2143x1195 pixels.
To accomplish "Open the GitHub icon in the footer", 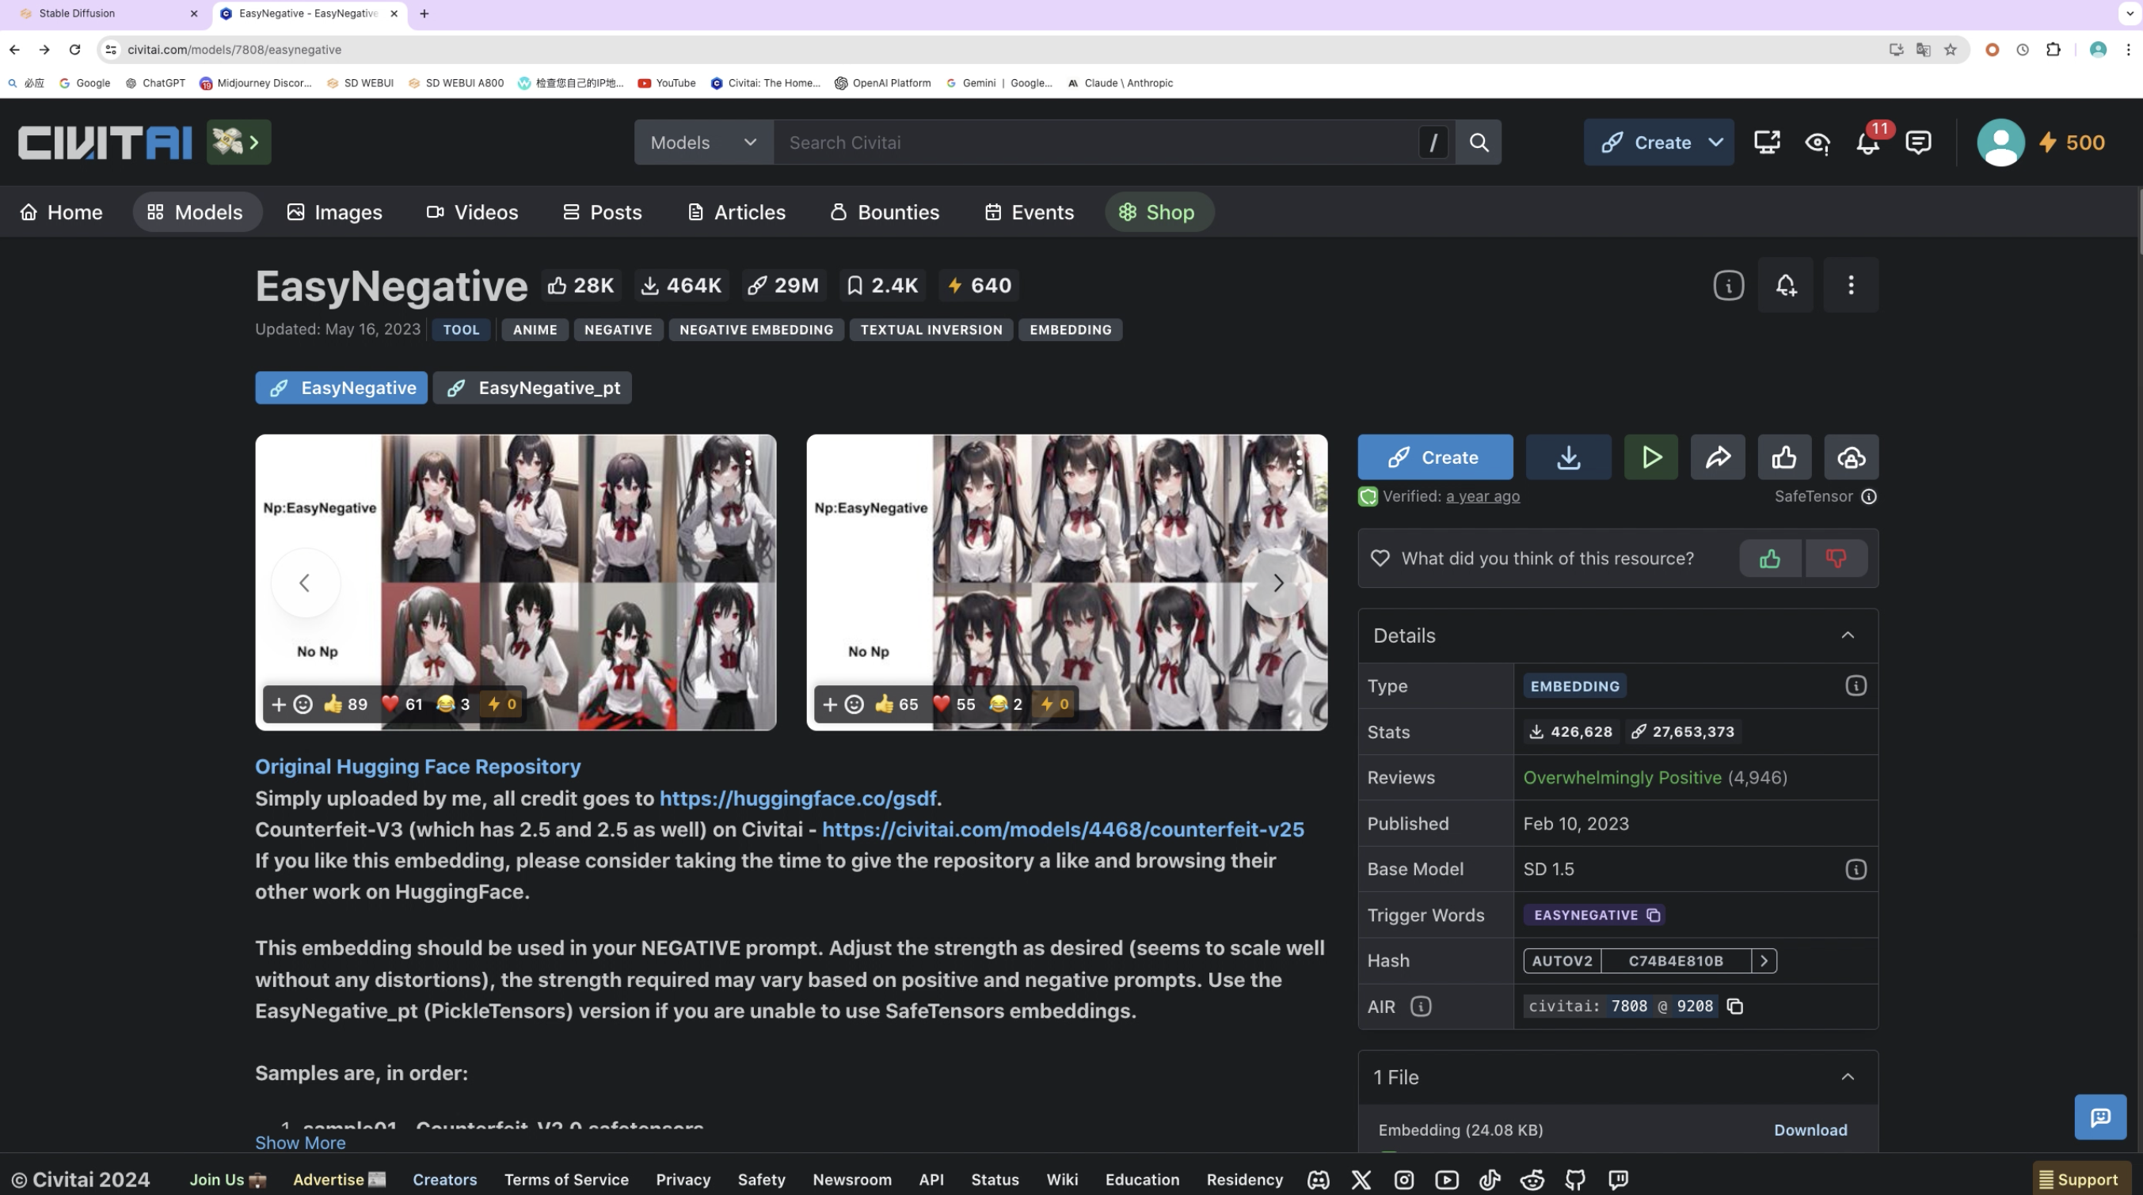I will point(1575,1179).
